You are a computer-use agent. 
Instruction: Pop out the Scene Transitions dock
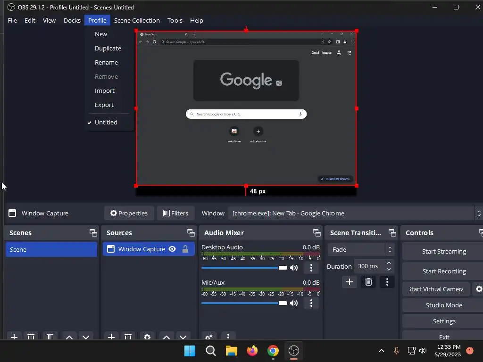(x=392, y=233)
